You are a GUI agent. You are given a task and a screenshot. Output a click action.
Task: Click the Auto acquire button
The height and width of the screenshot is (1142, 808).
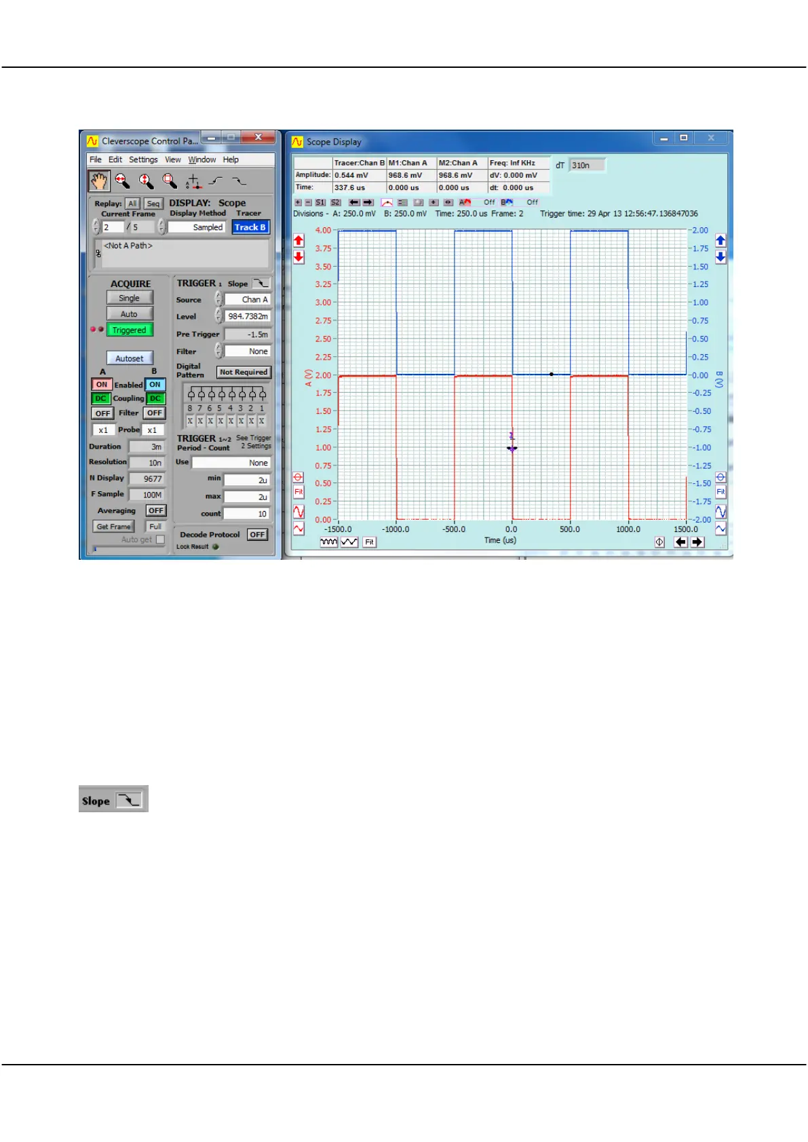[x=130, y=314]
